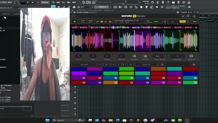
Task: Adjust the Attack knob
Action: 107,56
